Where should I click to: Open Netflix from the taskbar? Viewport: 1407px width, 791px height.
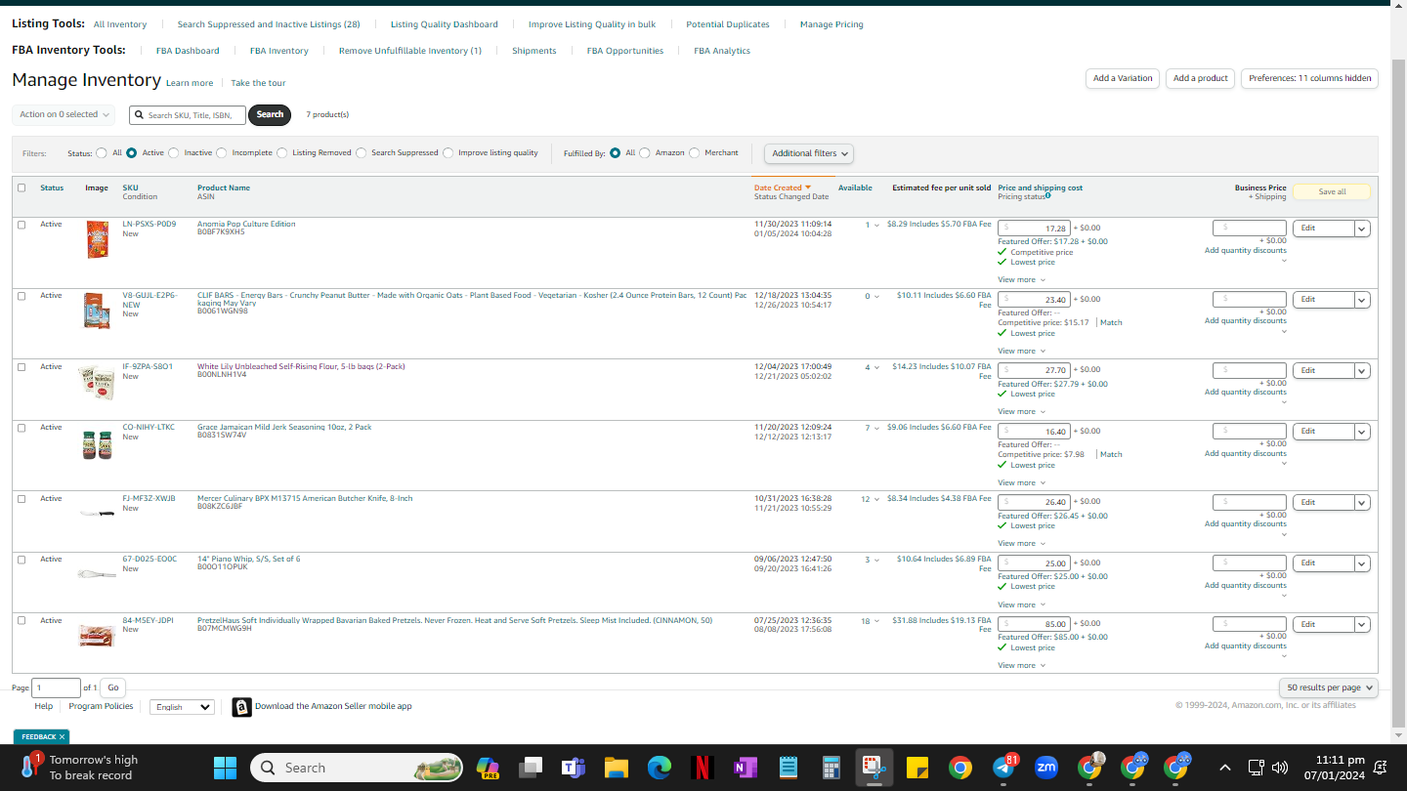coord(702,769)
